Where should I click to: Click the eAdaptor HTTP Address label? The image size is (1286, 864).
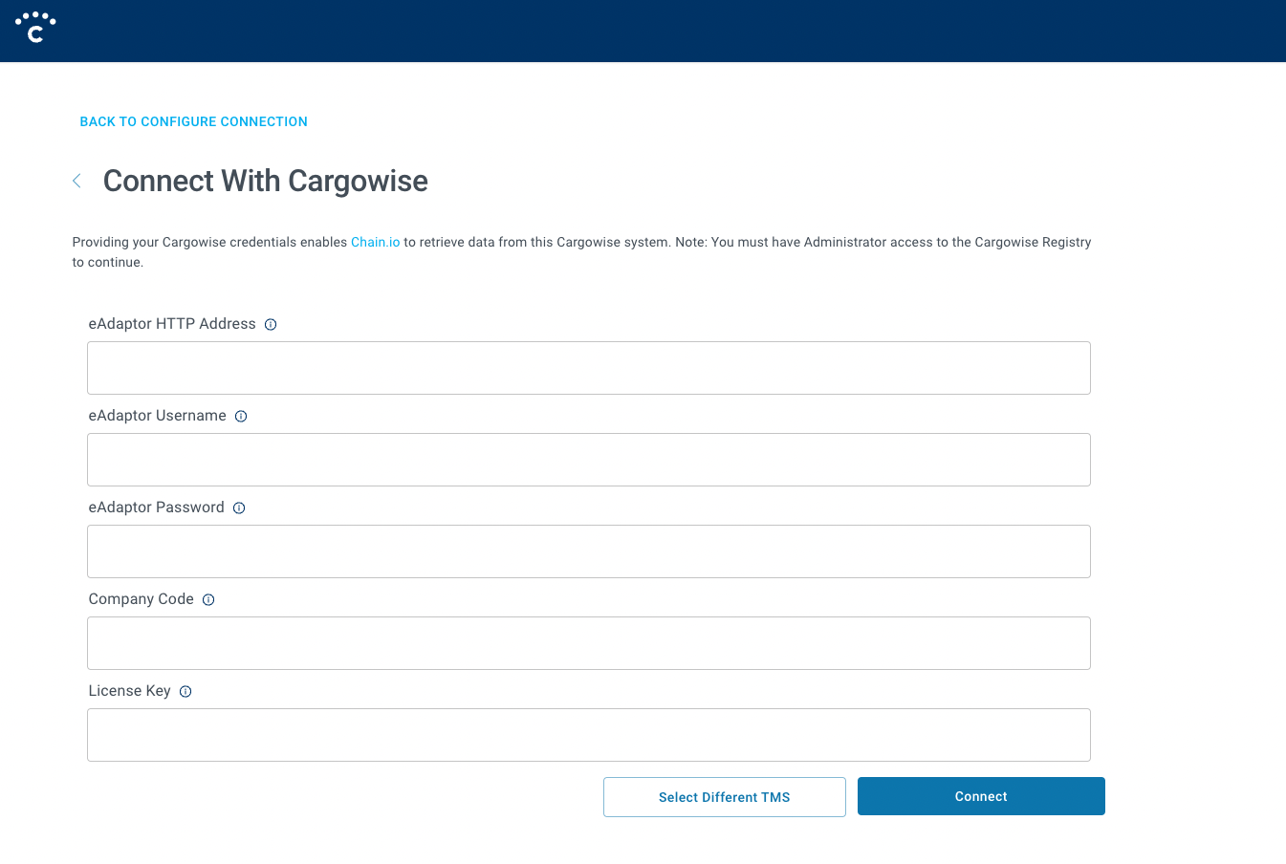(x=172, y=324)
